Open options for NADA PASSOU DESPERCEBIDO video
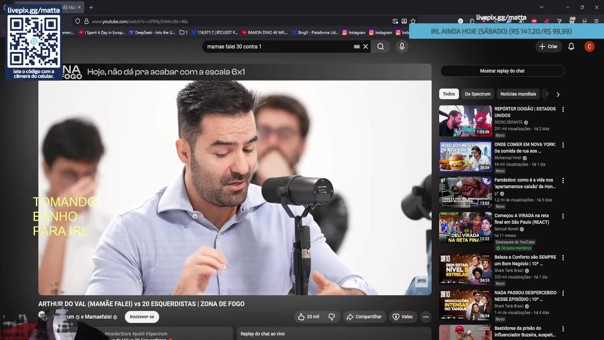The height and width of the screenshot is (340, 604). tap(562, 293)
